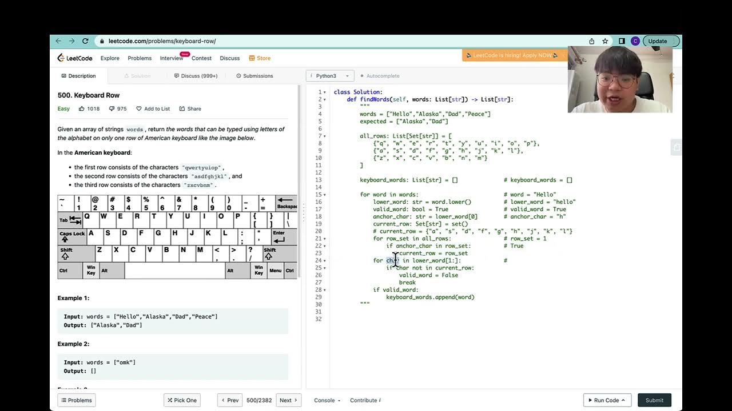This screenshot has width=732, height=411.
Task: Click the 'valid_word = False' code line
Action: (428, 275)
